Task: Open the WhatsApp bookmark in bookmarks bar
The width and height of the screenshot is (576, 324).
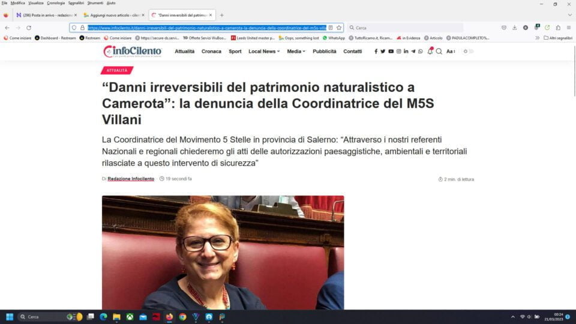Action: point(334,38)
